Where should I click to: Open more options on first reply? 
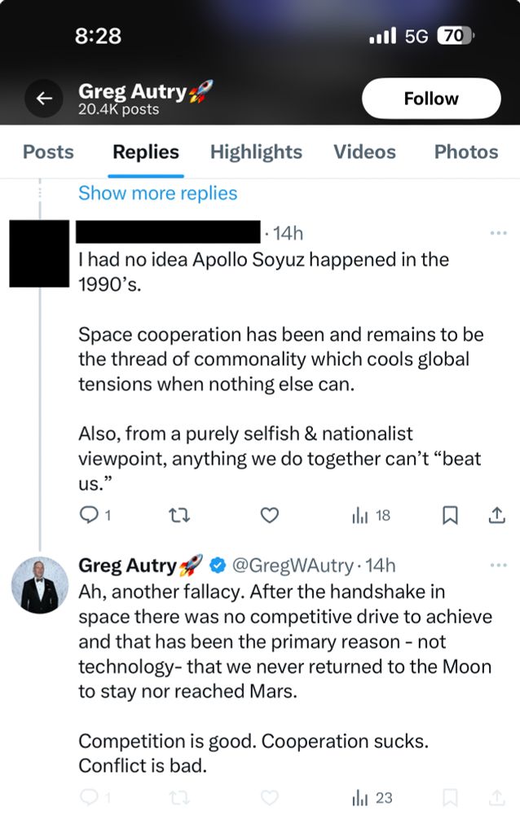498,234
